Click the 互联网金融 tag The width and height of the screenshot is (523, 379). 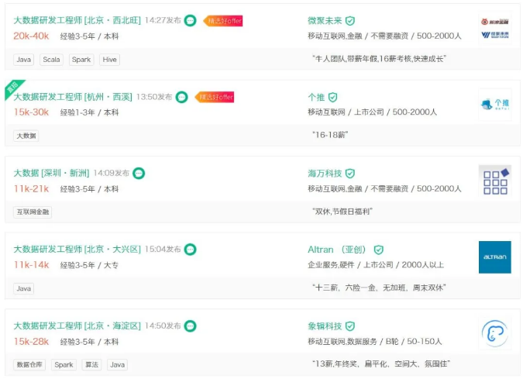(x=33, y=212)
